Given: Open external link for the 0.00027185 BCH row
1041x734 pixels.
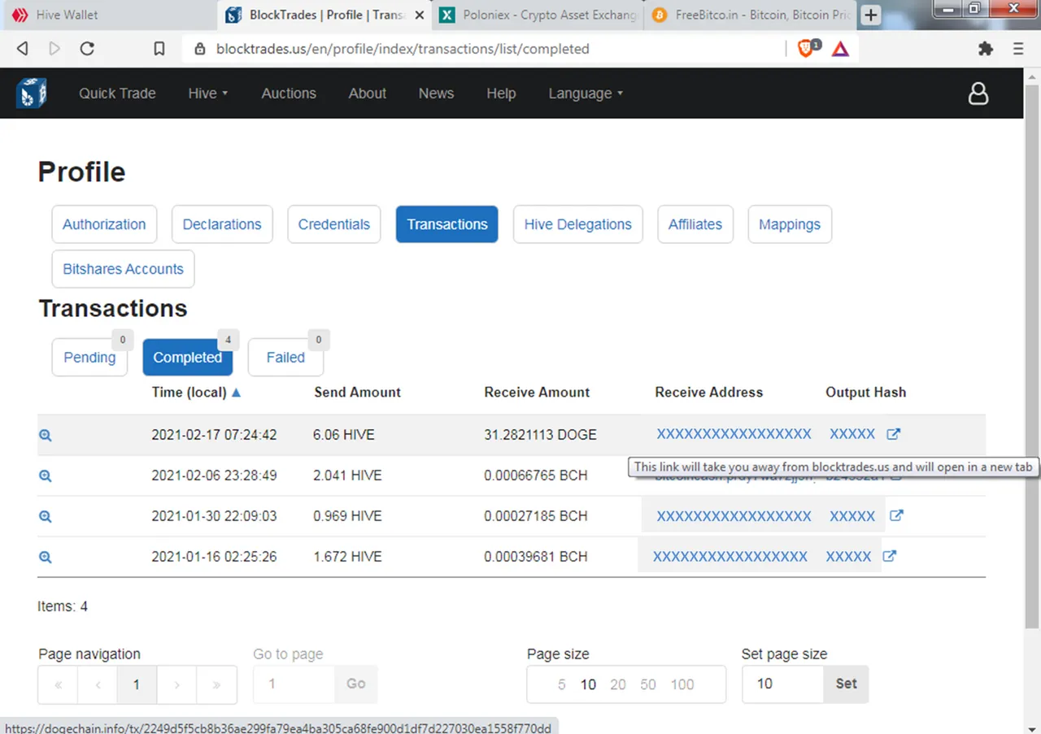Looking at the screenshot, I should pos(896,515).
